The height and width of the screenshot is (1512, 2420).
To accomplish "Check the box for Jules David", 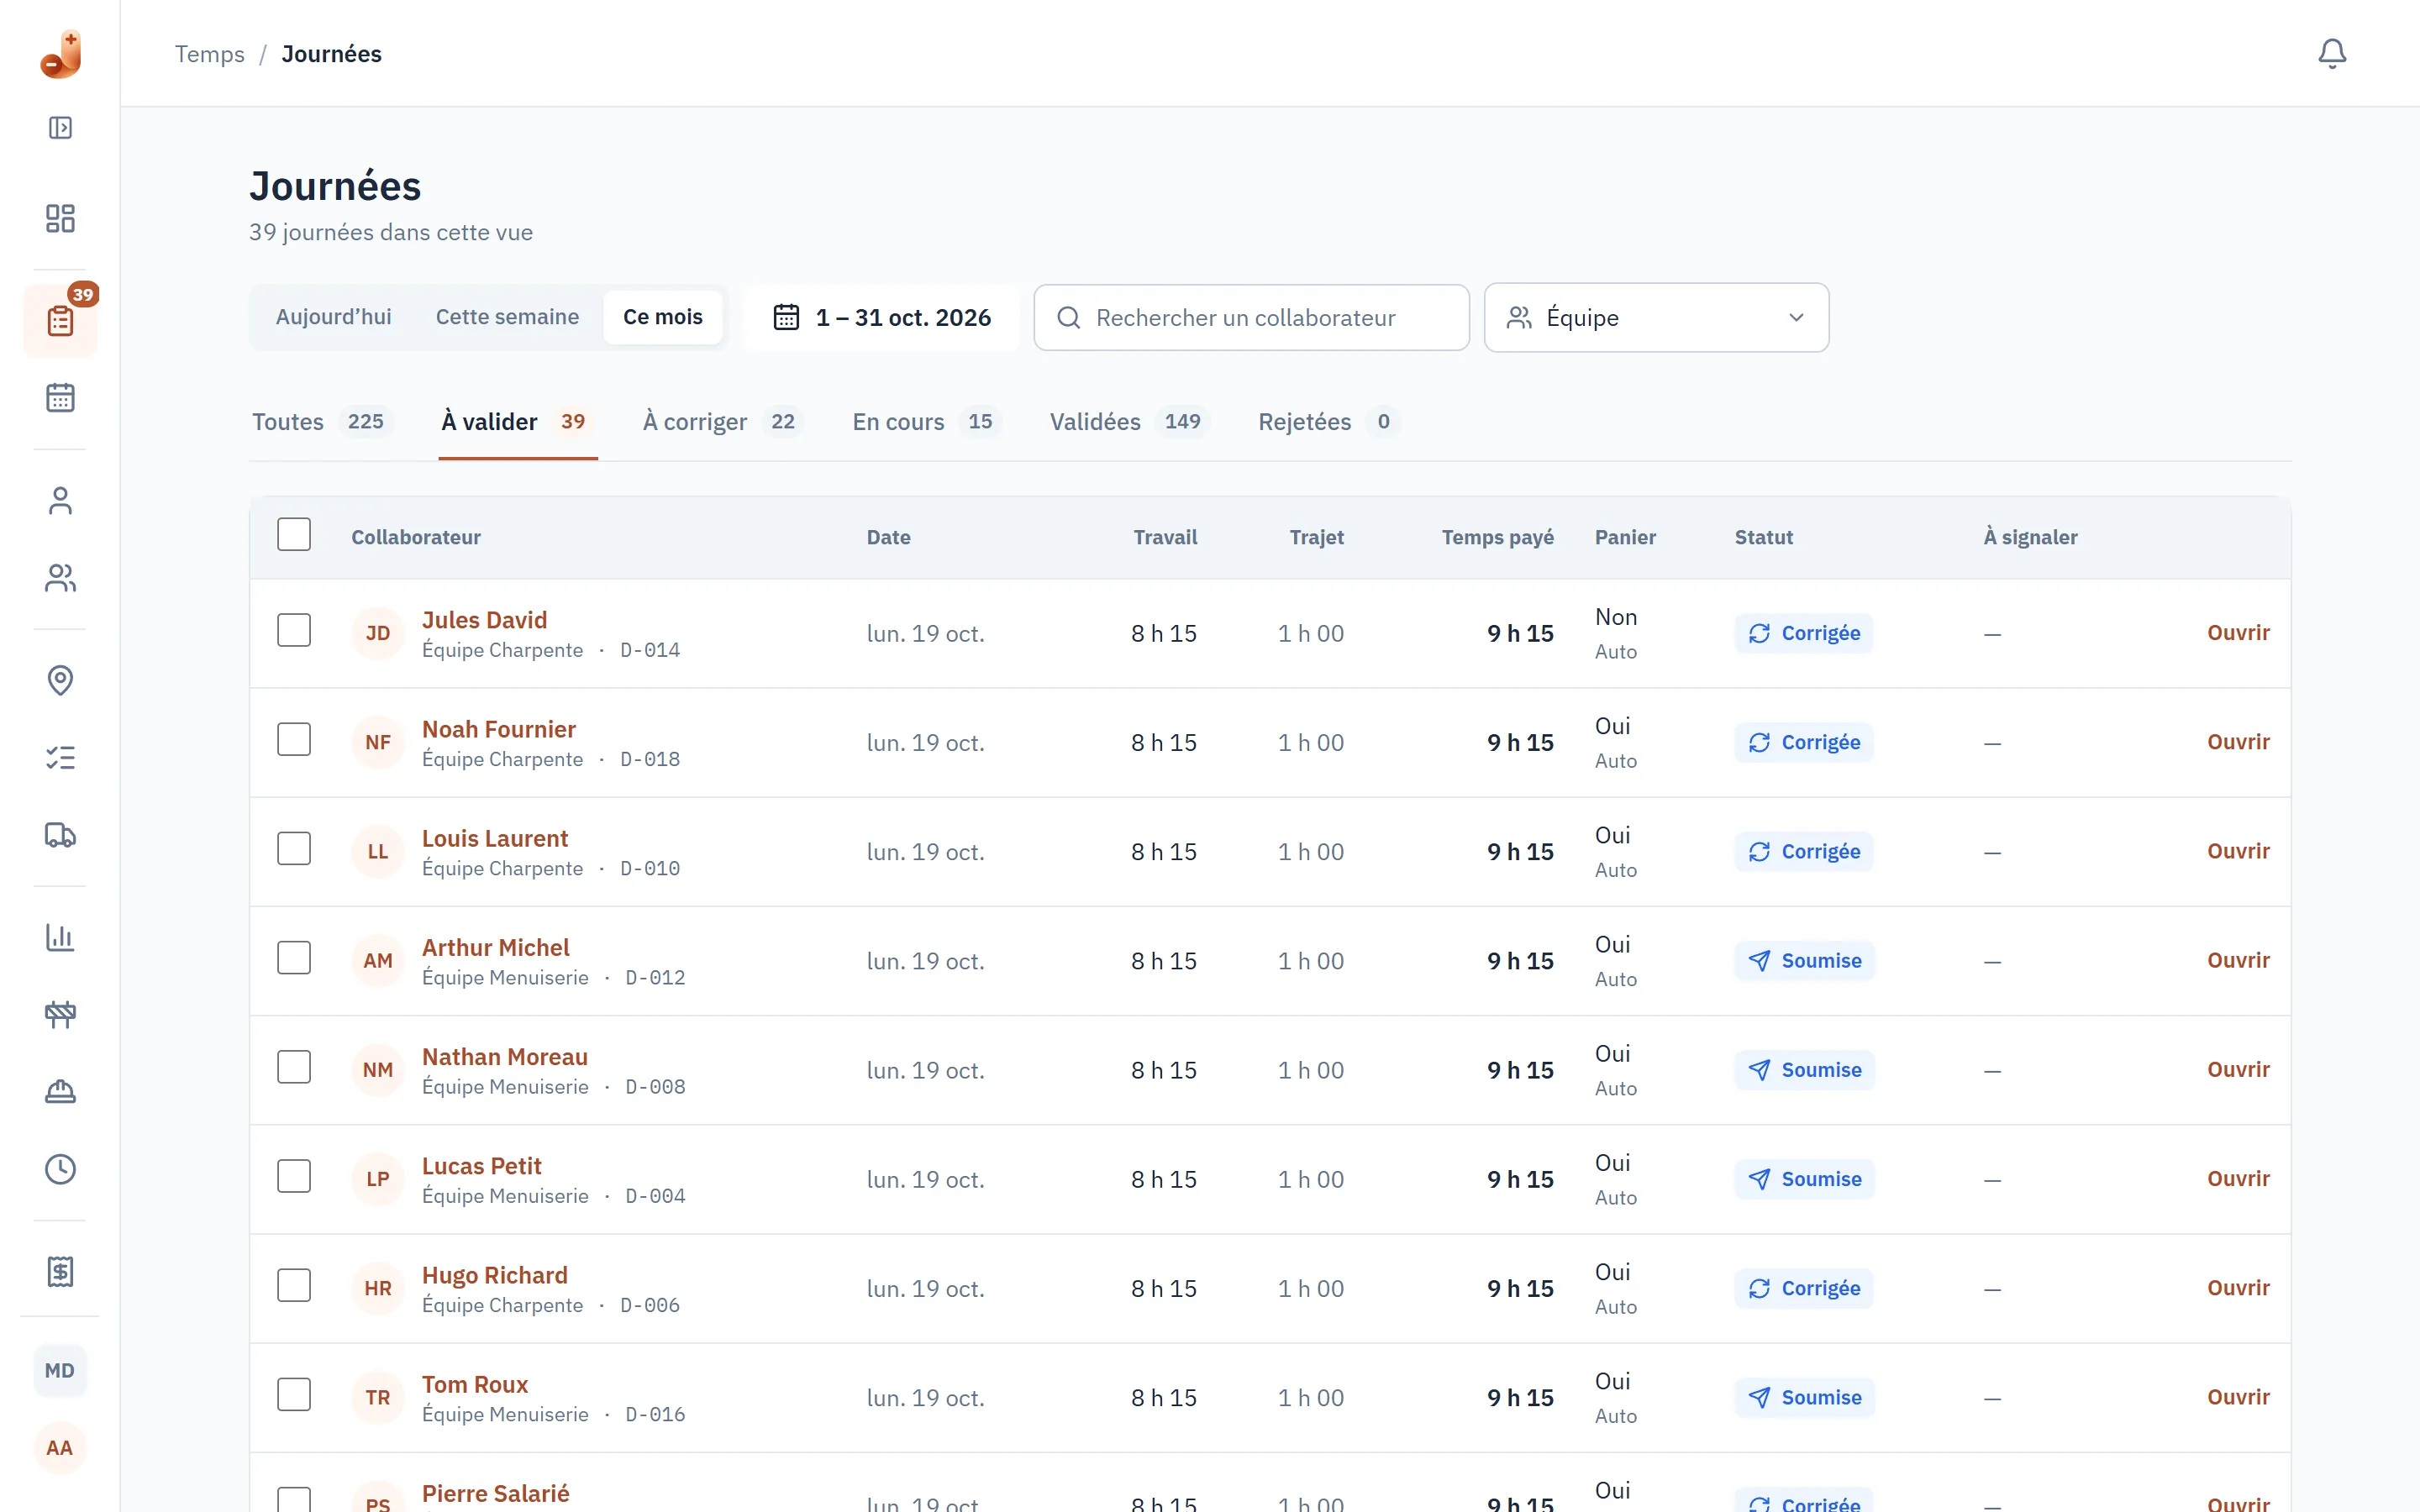I will coord(294,631).
